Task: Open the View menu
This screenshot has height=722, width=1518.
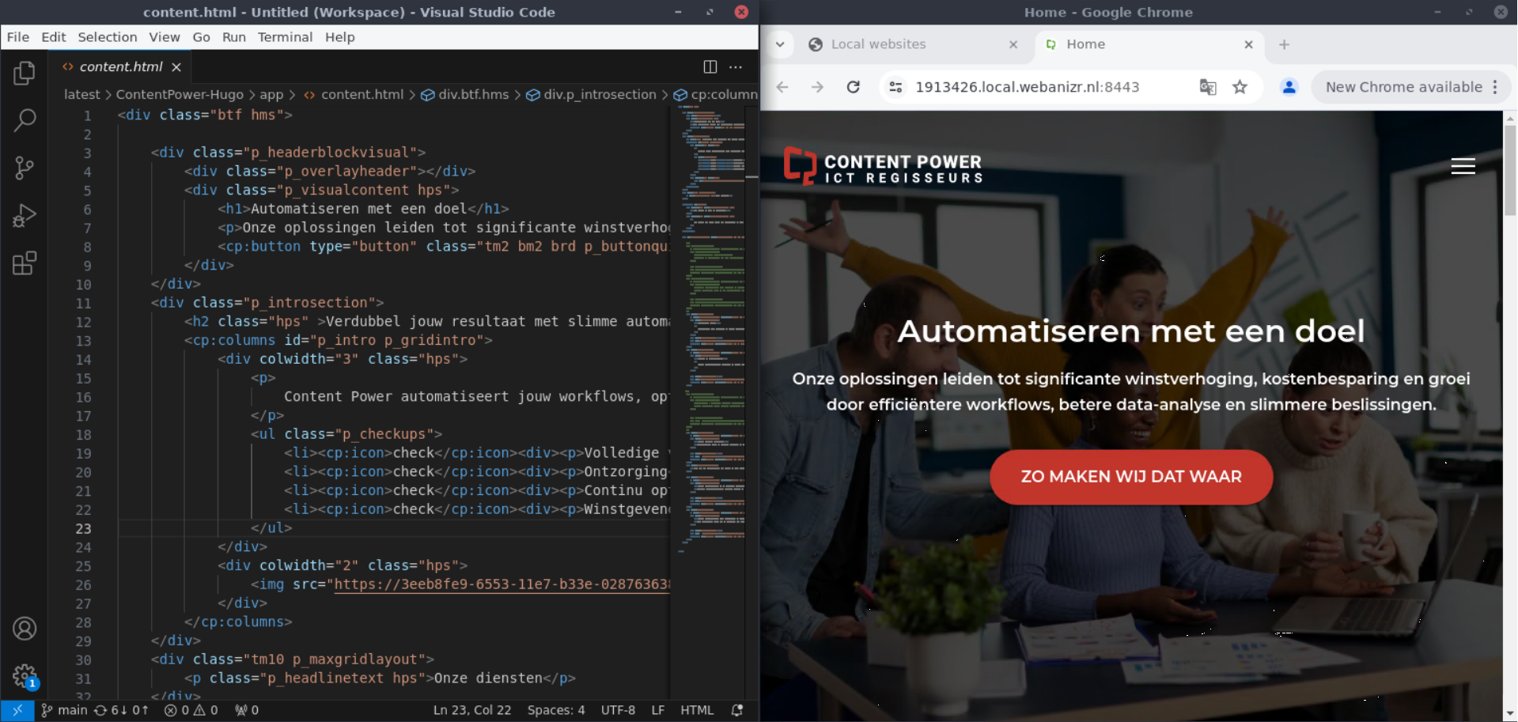Action: click(x=165, y=37)
